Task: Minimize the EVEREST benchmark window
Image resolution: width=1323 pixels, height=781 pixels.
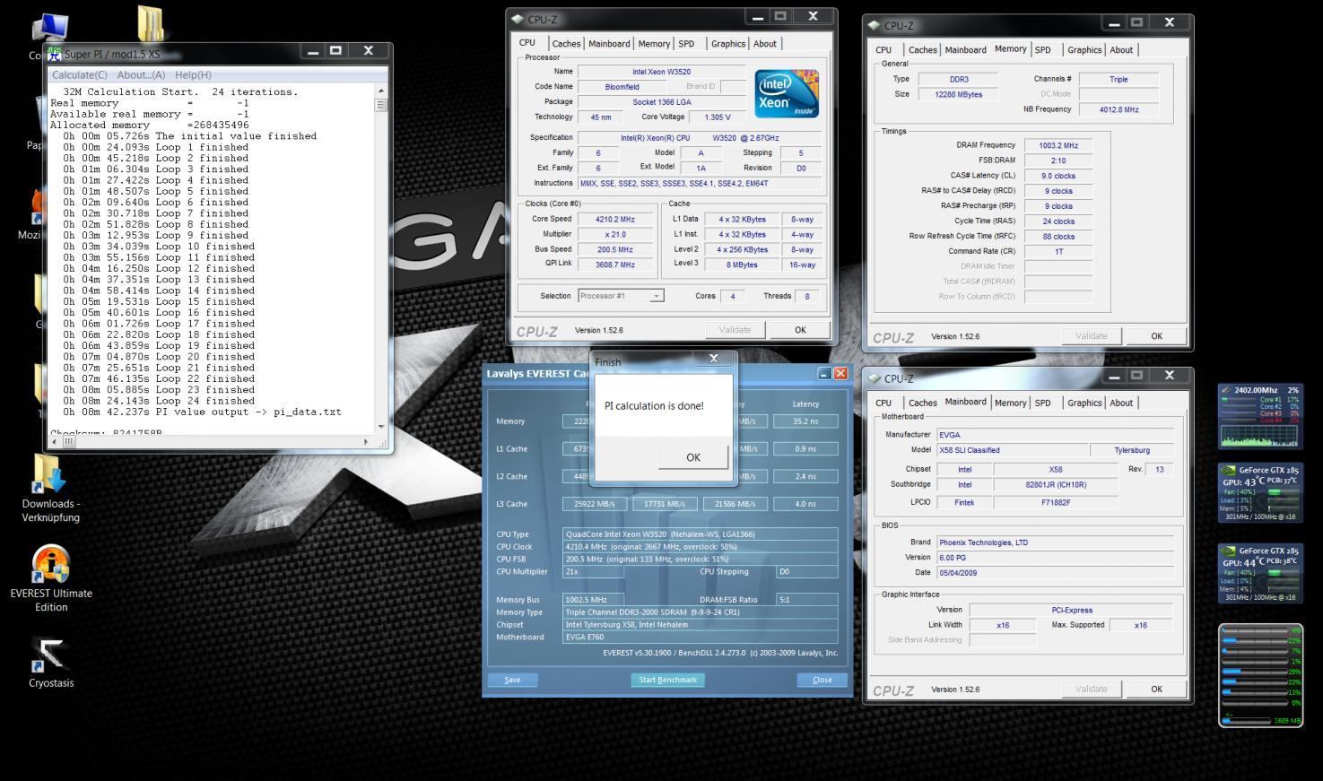Action: [x=824, y=373]
